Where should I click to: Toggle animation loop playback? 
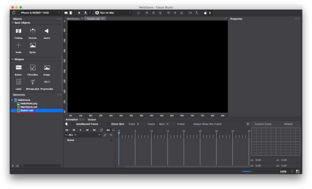(101, 130)
